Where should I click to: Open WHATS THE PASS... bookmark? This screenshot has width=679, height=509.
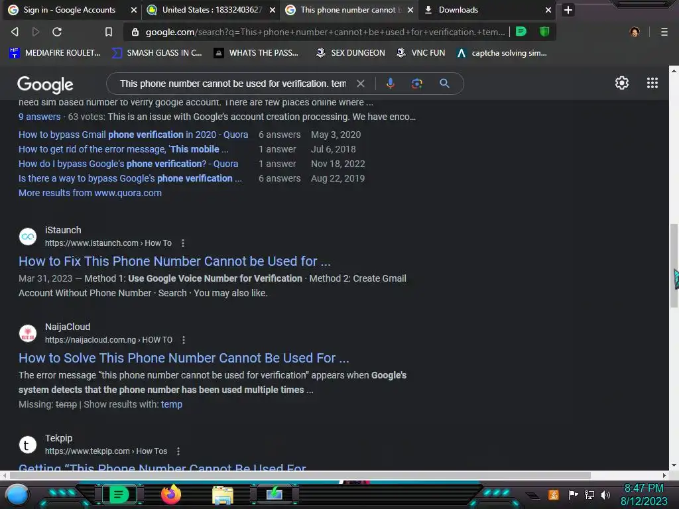256,53
